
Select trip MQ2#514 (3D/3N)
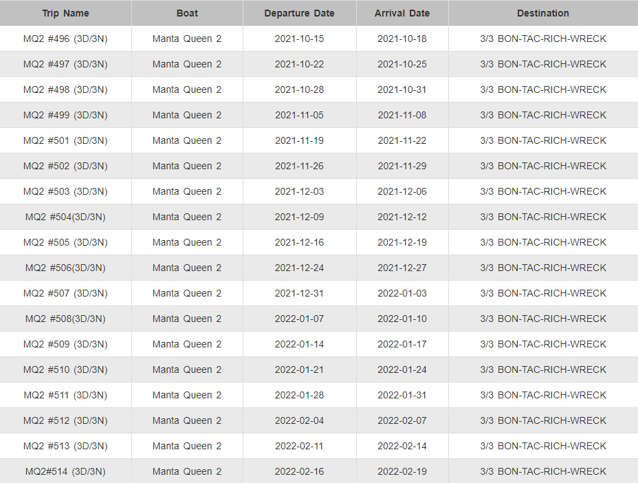[65, 471]
